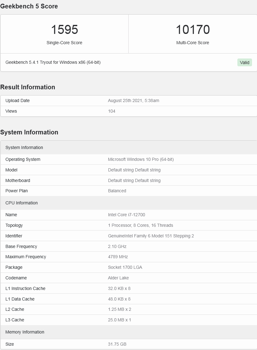Click the Topology value with 8 Cores
Screen dimensions: 257x350
pos(140,225)
